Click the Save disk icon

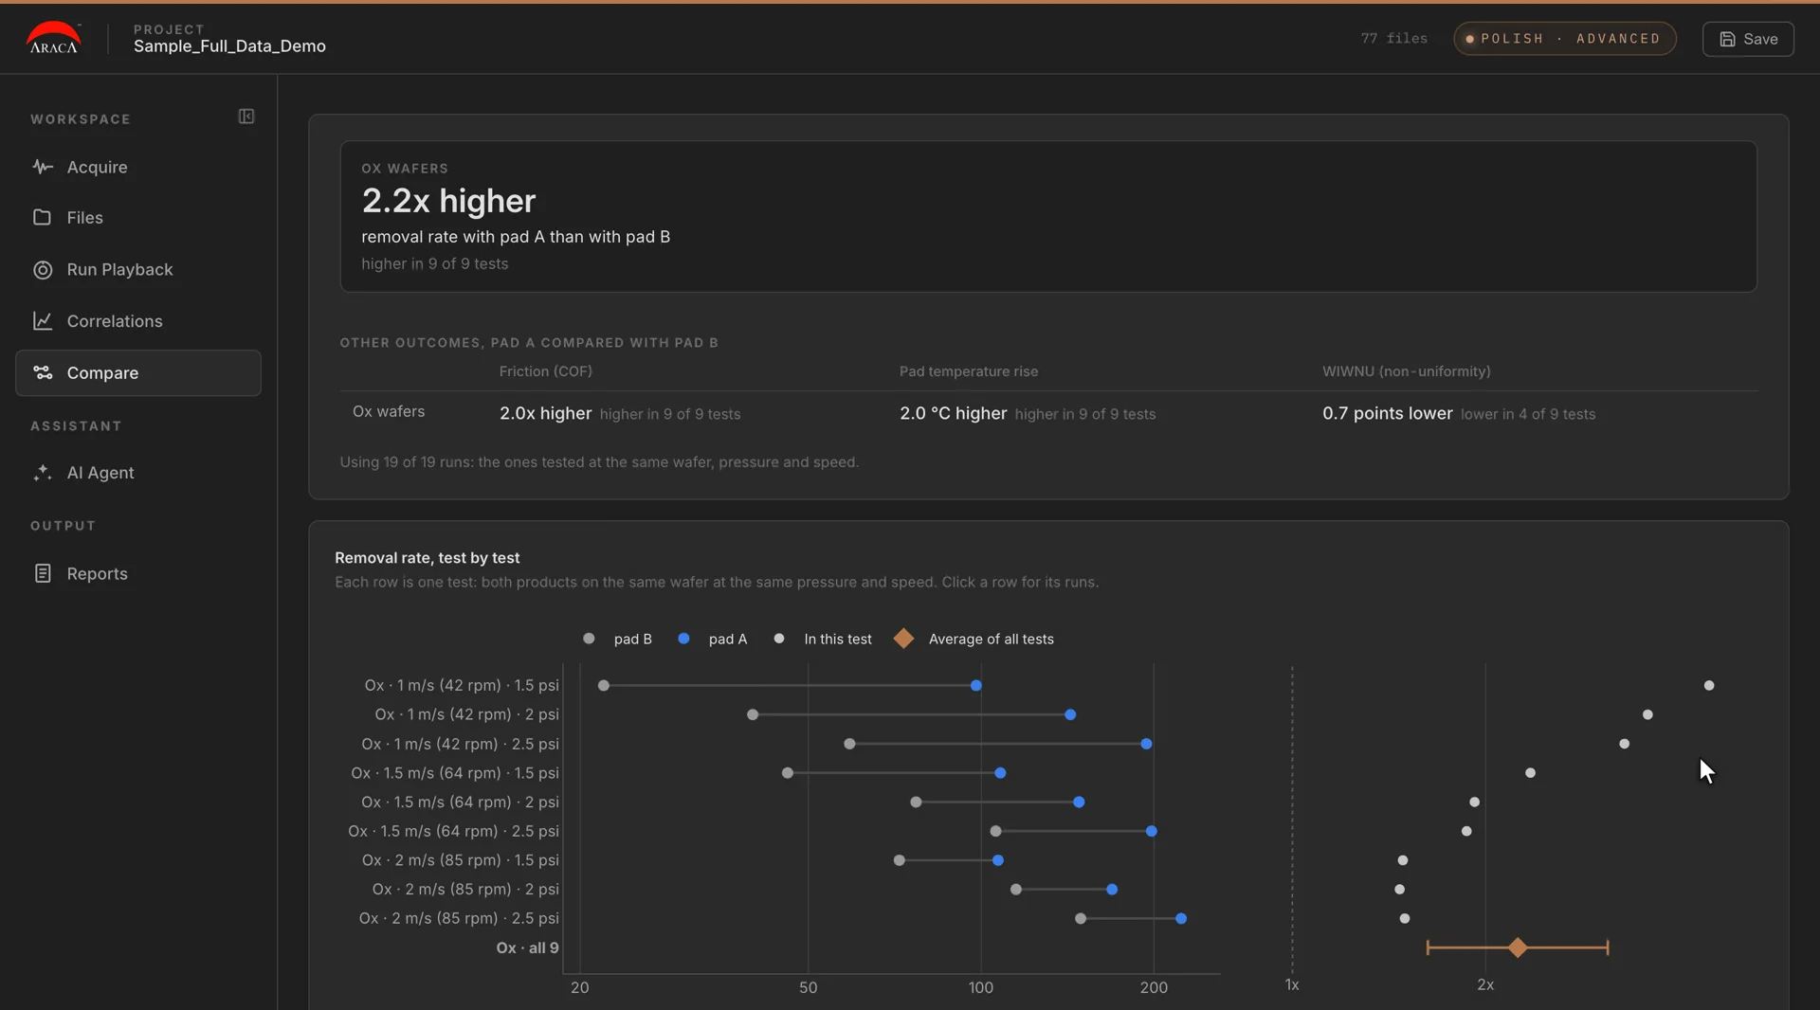(1728, 39)
